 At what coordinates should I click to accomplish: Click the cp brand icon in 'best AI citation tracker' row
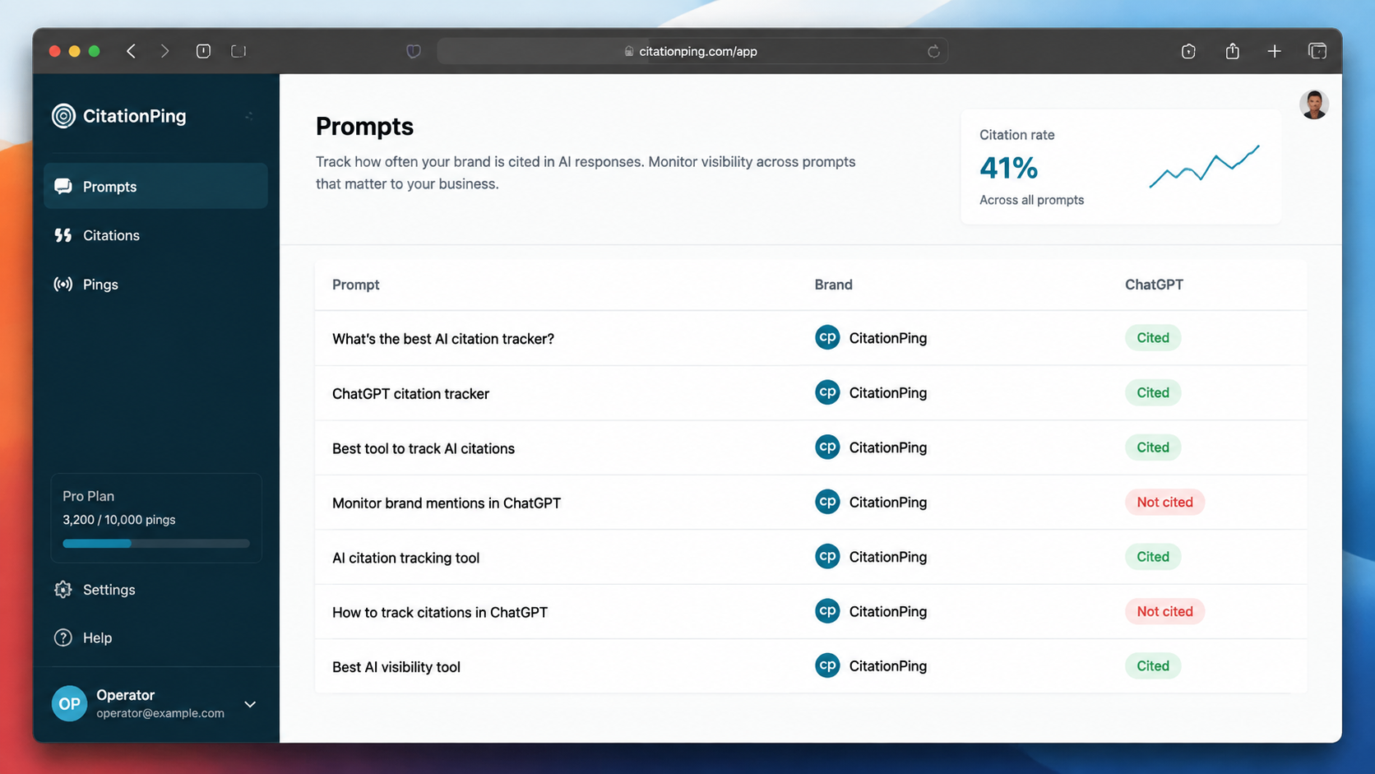(827, 337)
